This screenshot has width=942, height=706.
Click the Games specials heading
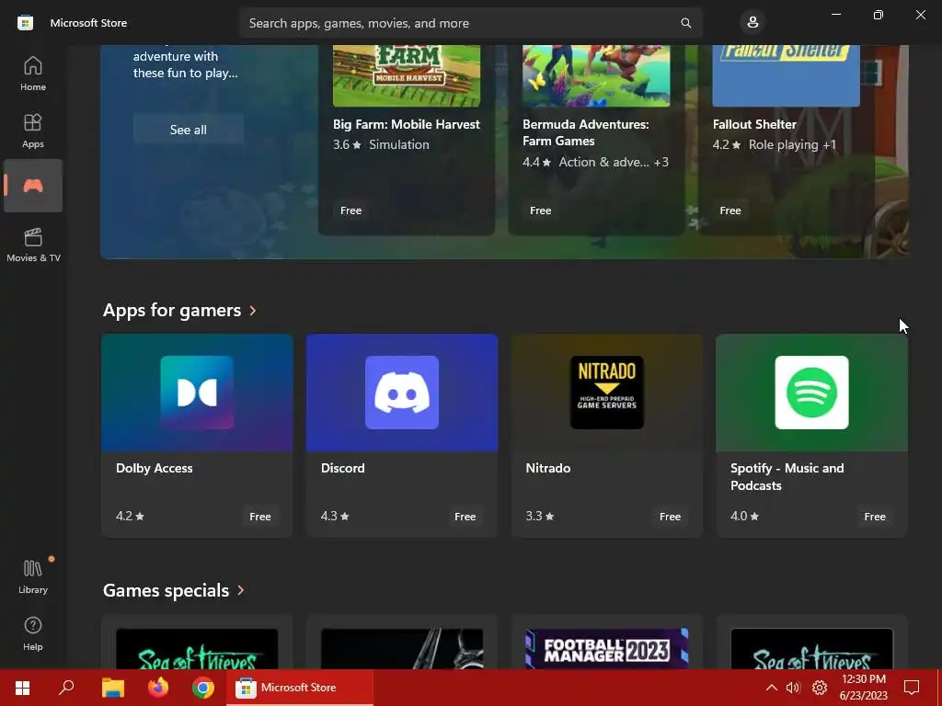click(x=166, y=590)
